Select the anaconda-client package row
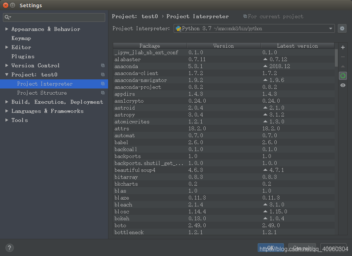Viewport: 352px width, 256px height. [x=224, y=73]
